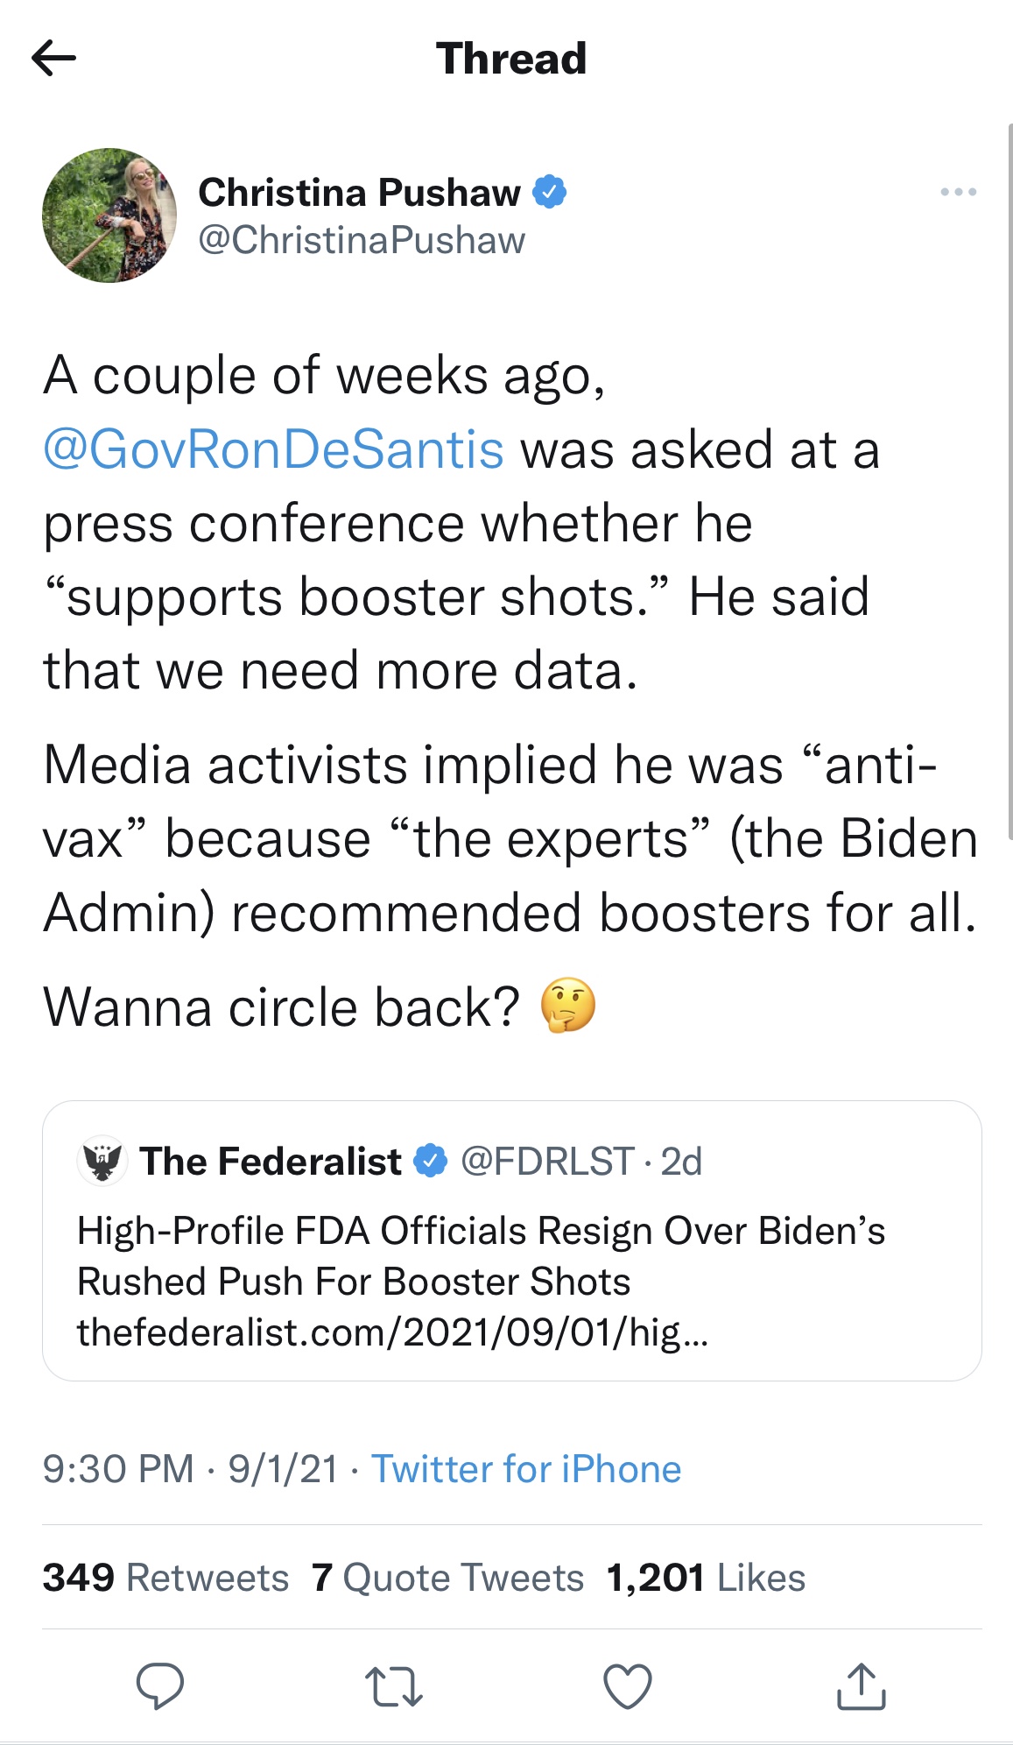View the 349 Retweets list
This screenshot has width=1013, height=1745.
[x=165, y=1578]
